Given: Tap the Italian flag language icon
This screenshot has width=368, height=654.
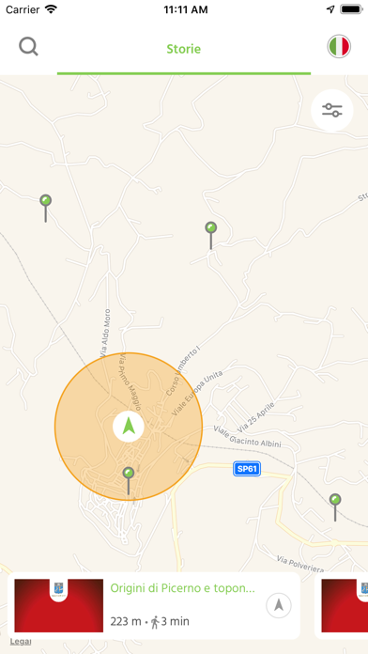Looking at the screenshot, I should tap(339, 46).
